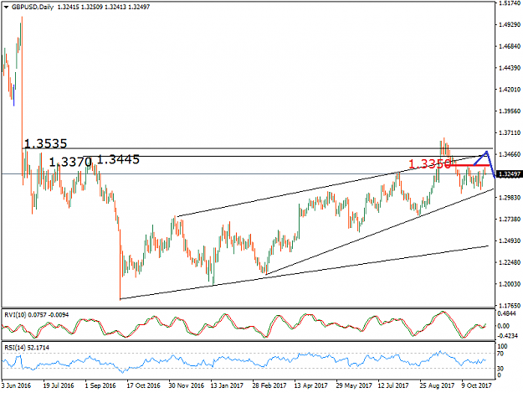Click the 1.44390 price axis value
This screenshot has width=523, height=393.
[x=510, y=68]
